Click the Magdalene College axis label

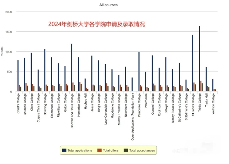pos(113,106)
